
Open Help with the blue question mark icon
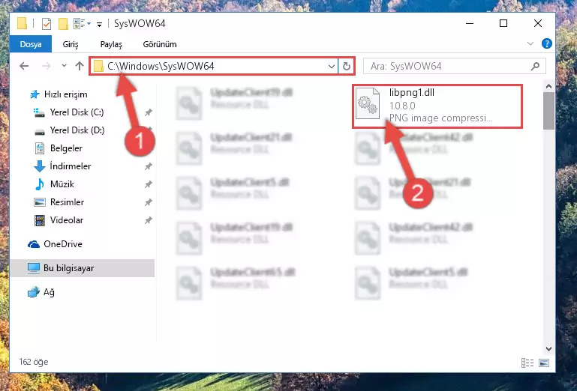coord(546,43)
